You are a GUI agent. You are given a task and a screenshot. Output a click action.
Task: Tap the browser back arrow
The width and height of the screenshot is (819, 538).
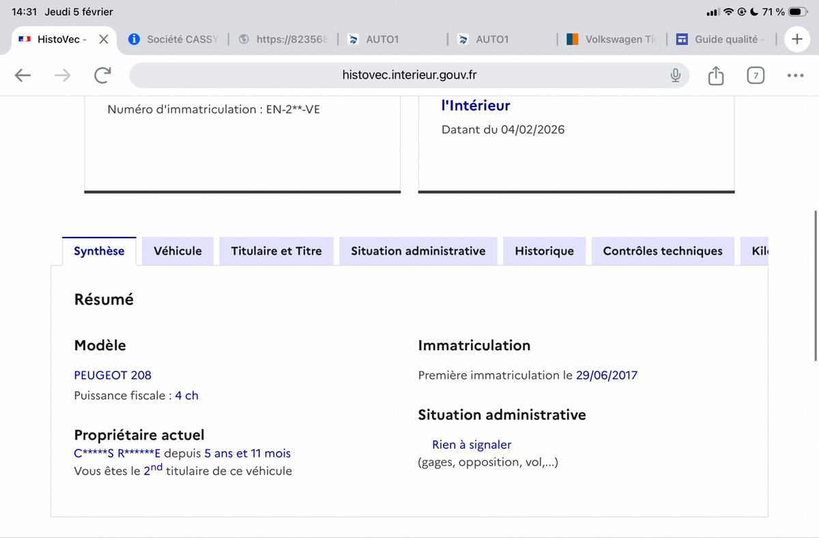(x=23, y=76)
